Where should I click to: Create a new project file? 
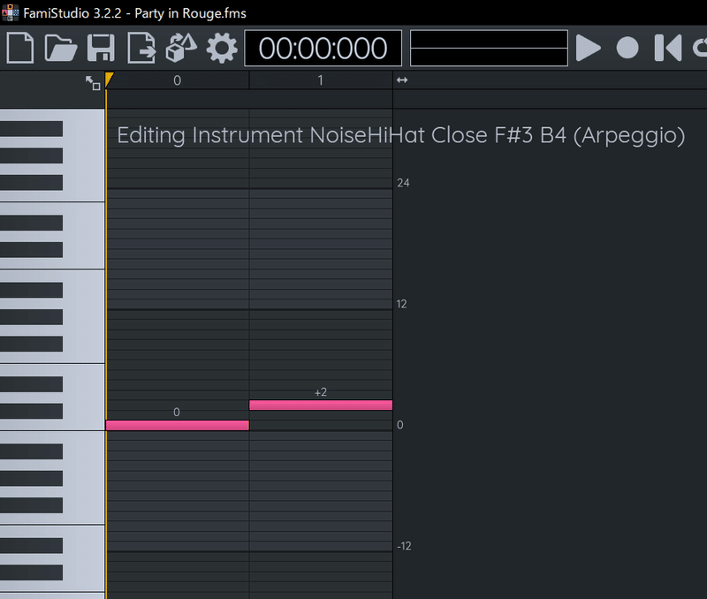19,48
